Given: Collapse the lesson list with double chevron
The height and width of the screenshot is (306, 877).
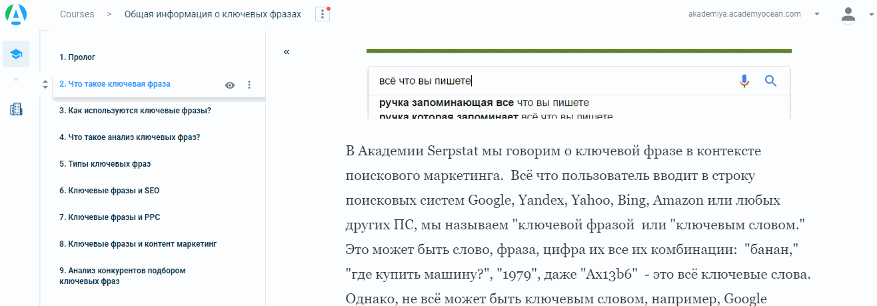Looking at the screenshot, I should 287,52.
